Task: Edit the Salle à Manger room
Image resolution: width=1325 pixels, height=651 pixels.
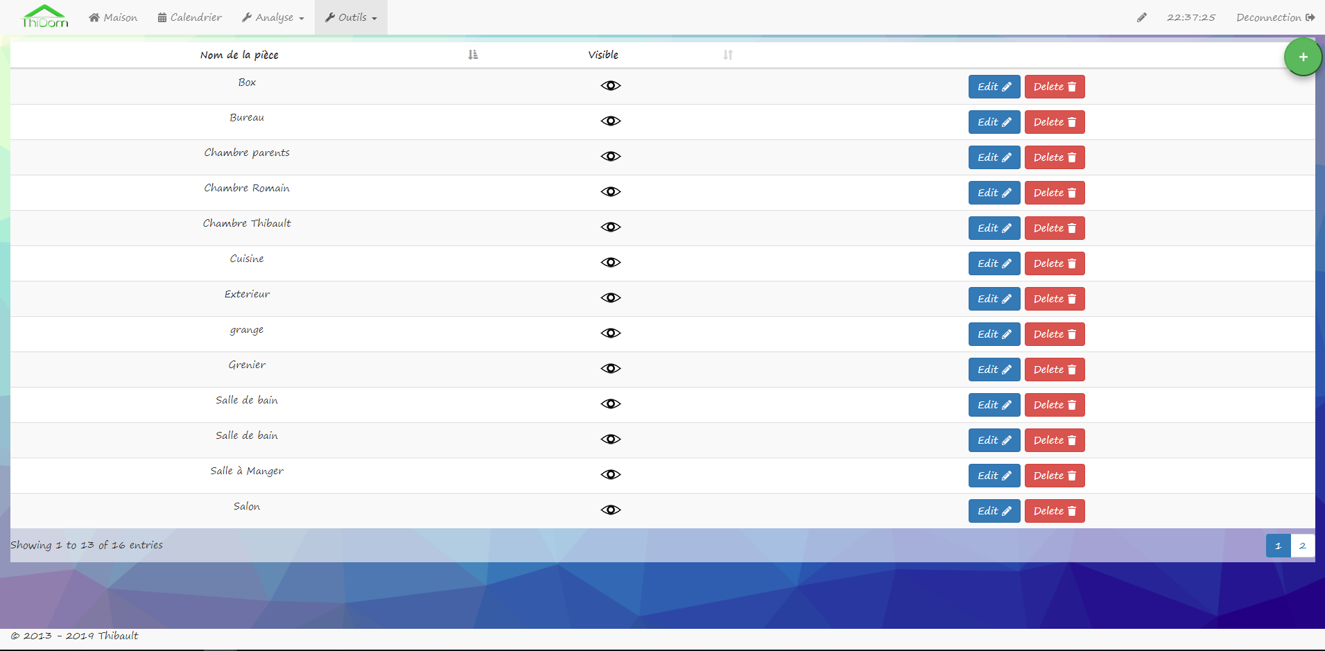Action: click(994, 476)
